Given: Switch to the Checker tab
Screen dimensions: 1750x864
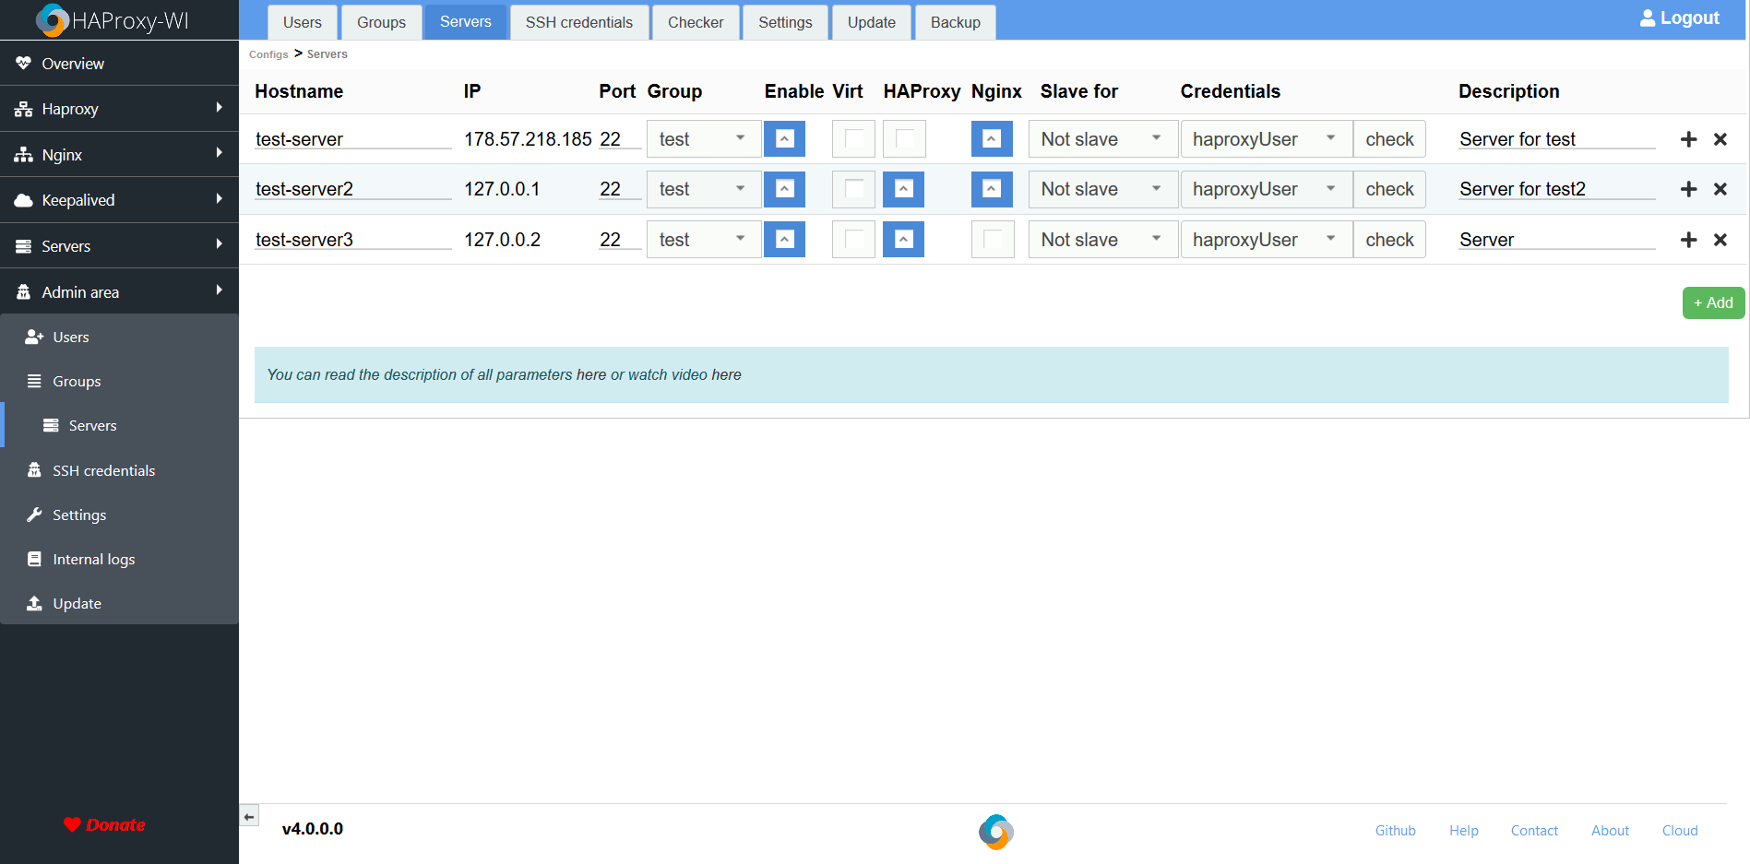Looking at the screenshot, I should (695, 22).
